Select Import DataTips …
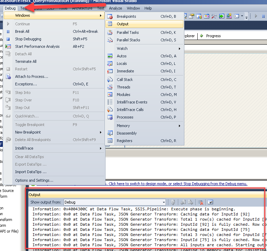 (x=54, y=172)
